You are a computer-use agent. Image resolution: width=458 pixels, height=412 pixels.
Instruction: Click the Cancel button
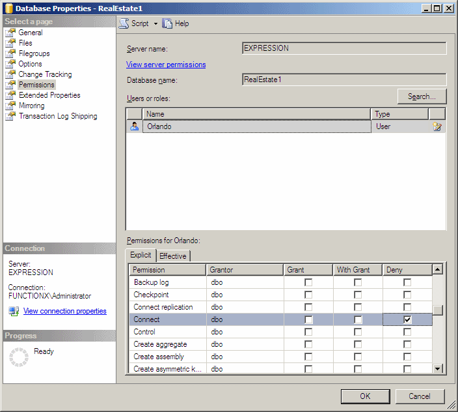pyautogui.click(x=420, y=396)
